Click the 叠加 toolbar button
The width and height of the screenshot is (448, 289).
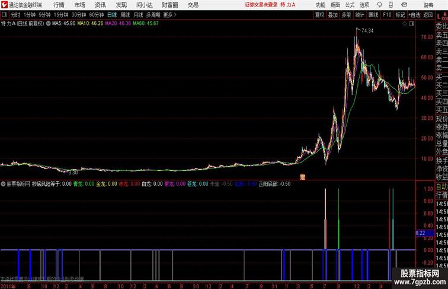(x=333, y=15)
